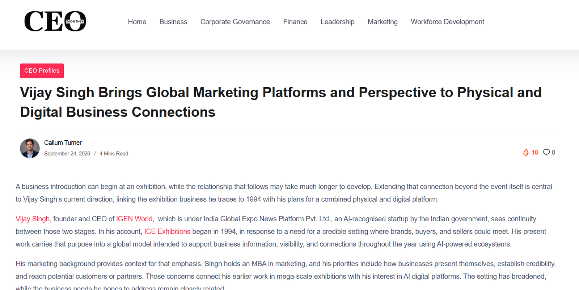Open Callum Turner's author avatar
This screenshot has height=290, width=579.
click(x=30, y=148)
